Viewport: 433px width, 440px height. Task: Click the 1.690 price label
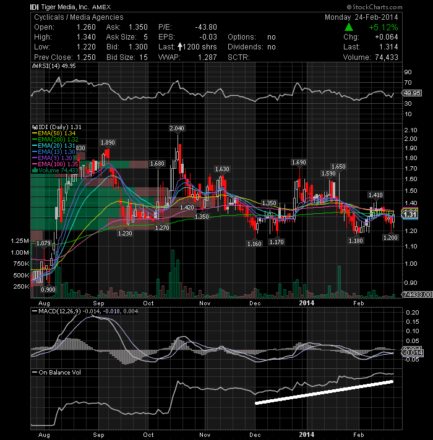tap(299, 163)
